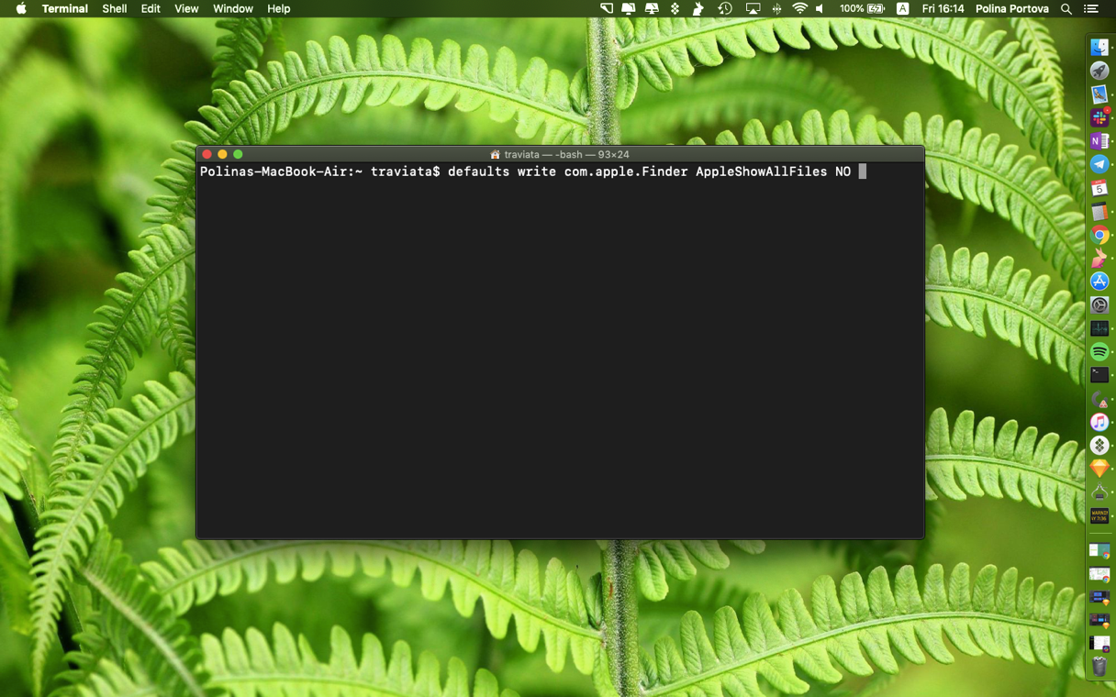Click the terminal cursor block after NO
The width and height of the screenshot is (1116, 697).
coord(863,171)
